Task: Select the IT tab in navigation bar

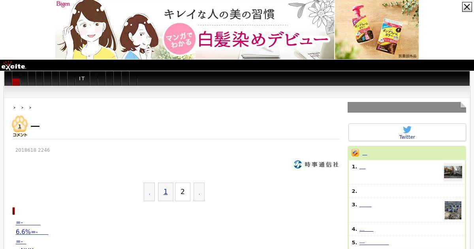Action: [x=82, y=79]
